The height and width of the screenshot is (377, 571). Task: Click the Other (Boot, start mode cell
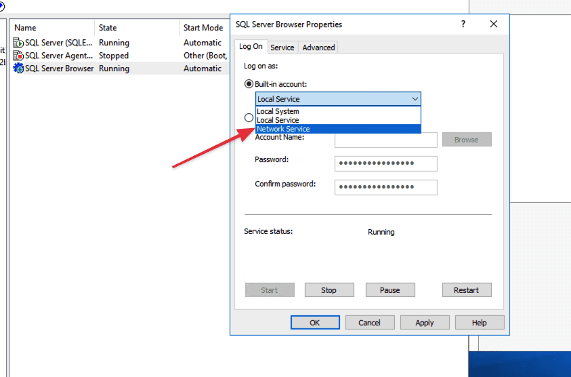[x=205, y=56]
